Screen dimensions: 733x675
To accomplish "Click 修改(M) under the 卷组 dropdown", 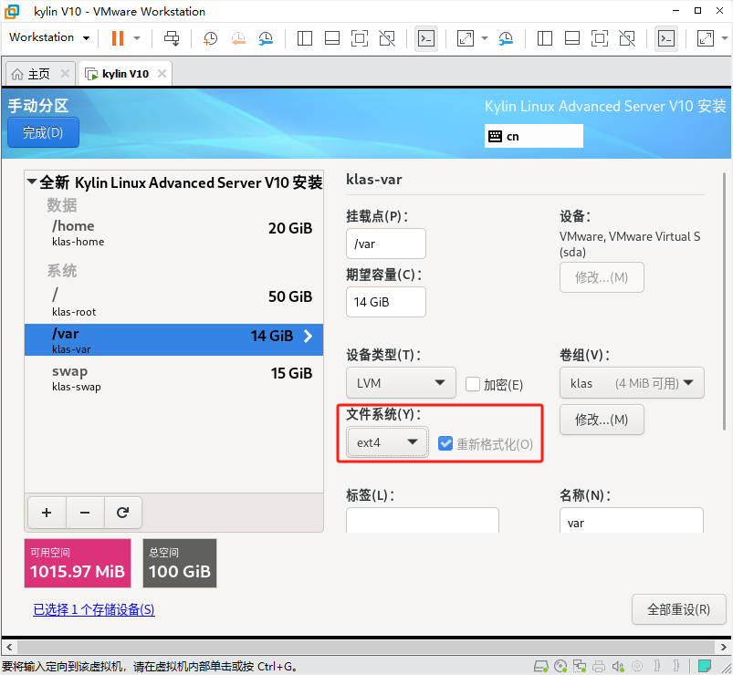I will 602,420.
